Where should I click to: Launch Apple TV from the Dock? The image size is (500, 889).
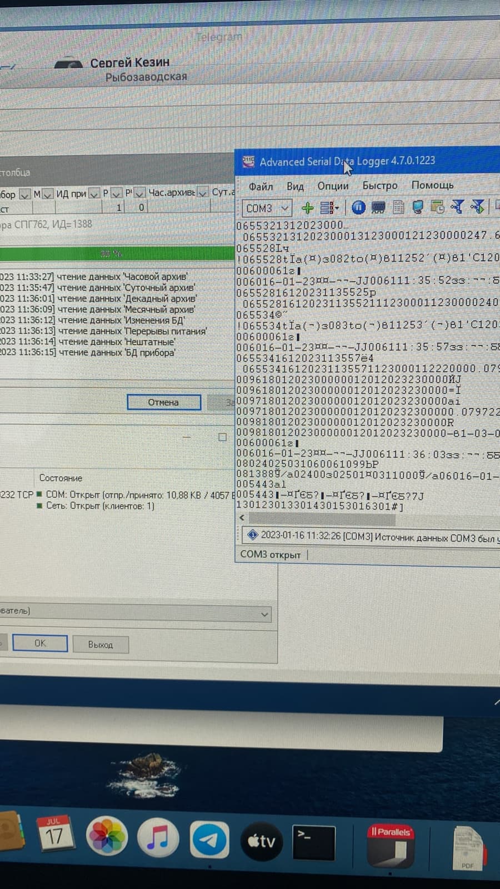coord(262,842)
